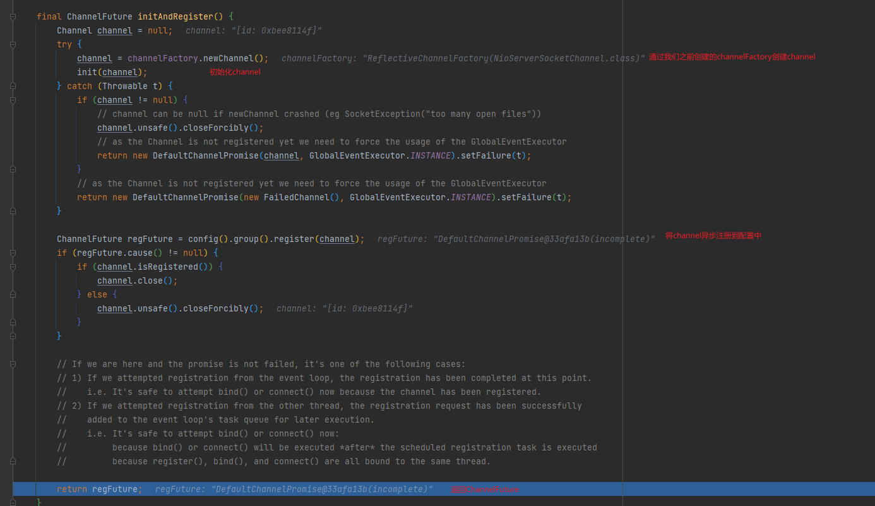Click the else keyword
Viewport: 875px width, 506px height.
(x=97, y=295)
